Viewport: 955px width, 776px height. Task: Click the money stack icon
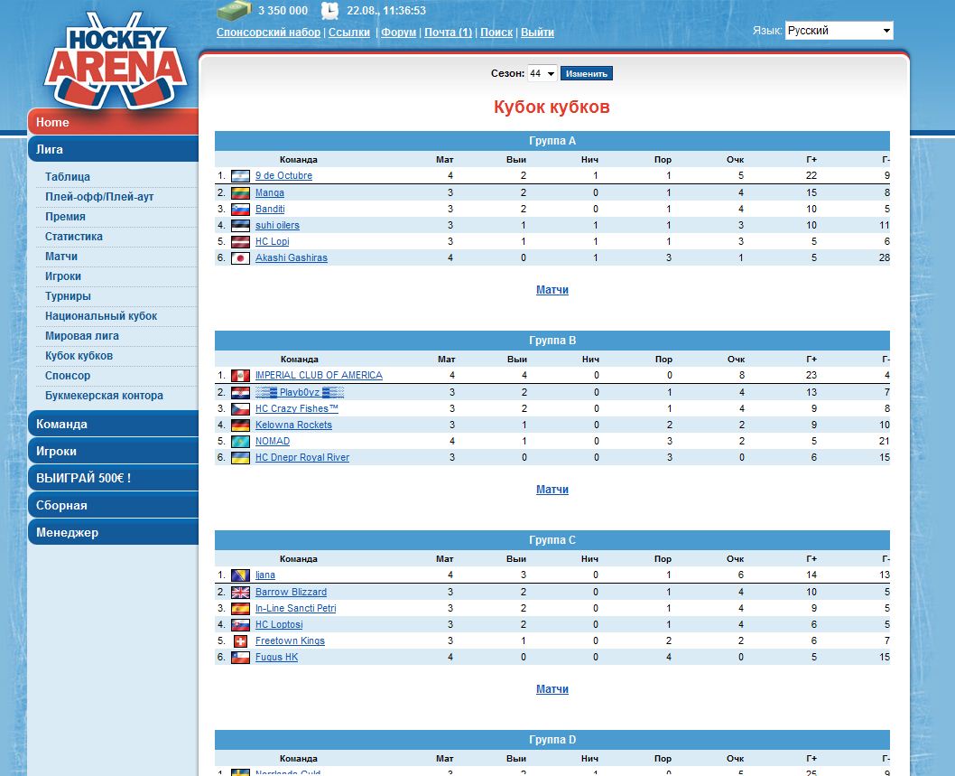pyautogui.click(x=233, y=11)
